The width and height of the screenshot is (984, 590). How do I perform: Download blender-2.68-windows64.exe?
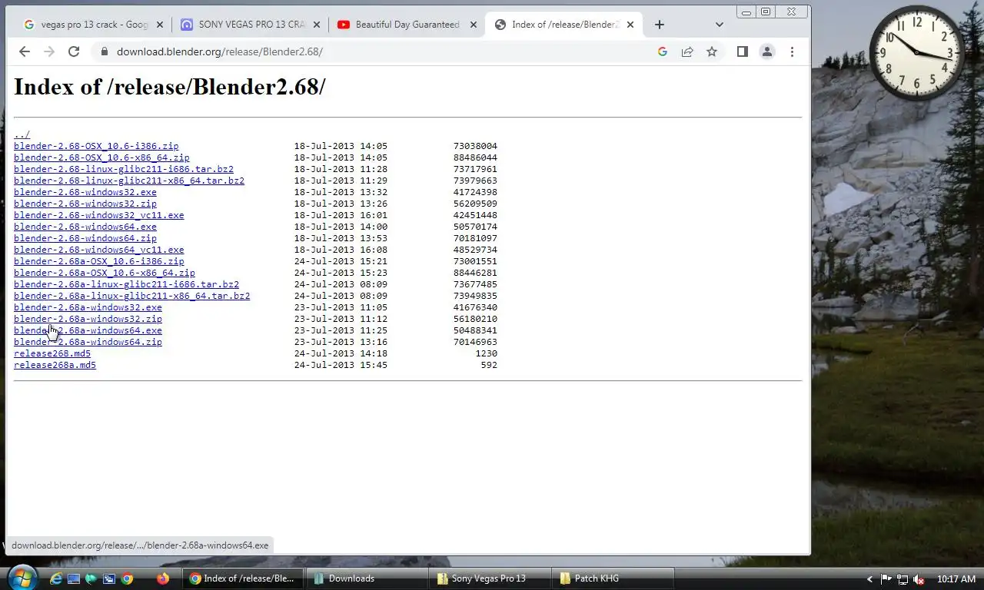coord(85,227)
